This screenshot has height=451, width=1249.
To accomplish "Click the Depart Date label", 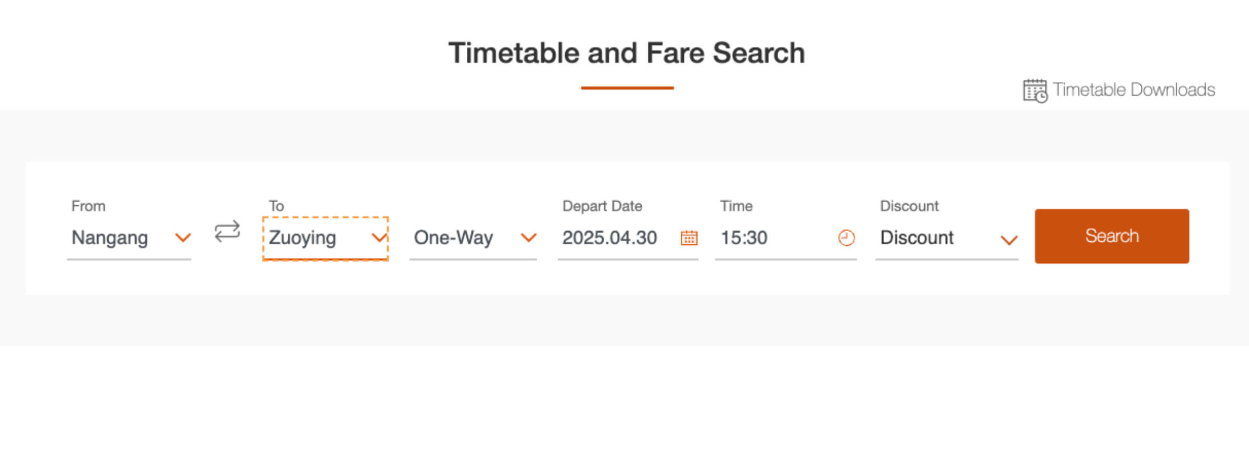I will point(602,206).
